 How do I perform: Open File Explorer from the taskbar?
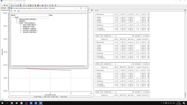(12, 103)
